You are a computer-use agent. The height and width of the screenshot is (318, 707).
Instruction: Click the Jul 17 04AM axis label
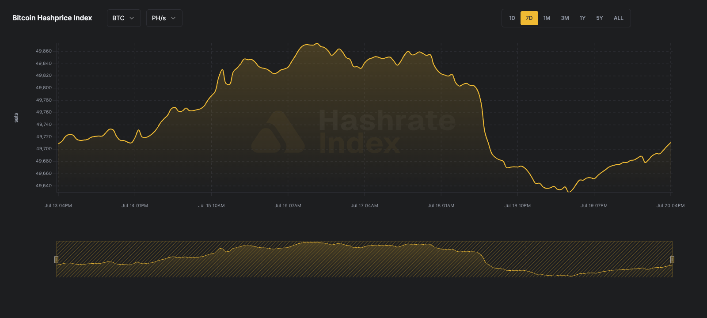coord(365,206)
